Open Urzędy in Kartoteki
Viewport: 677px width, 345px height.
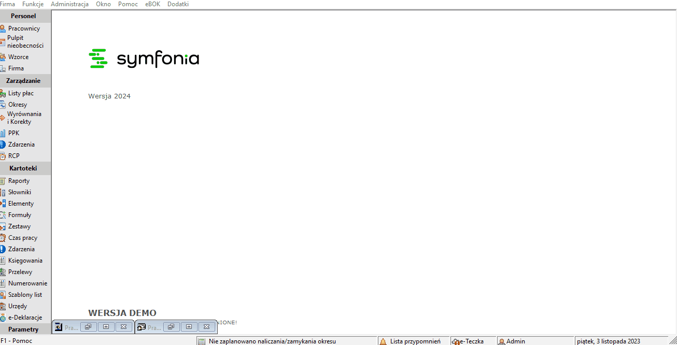[x=18, y=306]
